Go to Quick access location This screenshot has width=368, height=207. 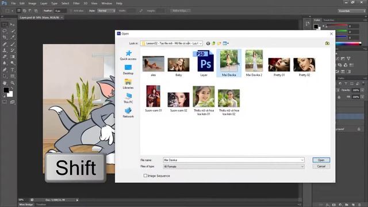pos(128,55)
